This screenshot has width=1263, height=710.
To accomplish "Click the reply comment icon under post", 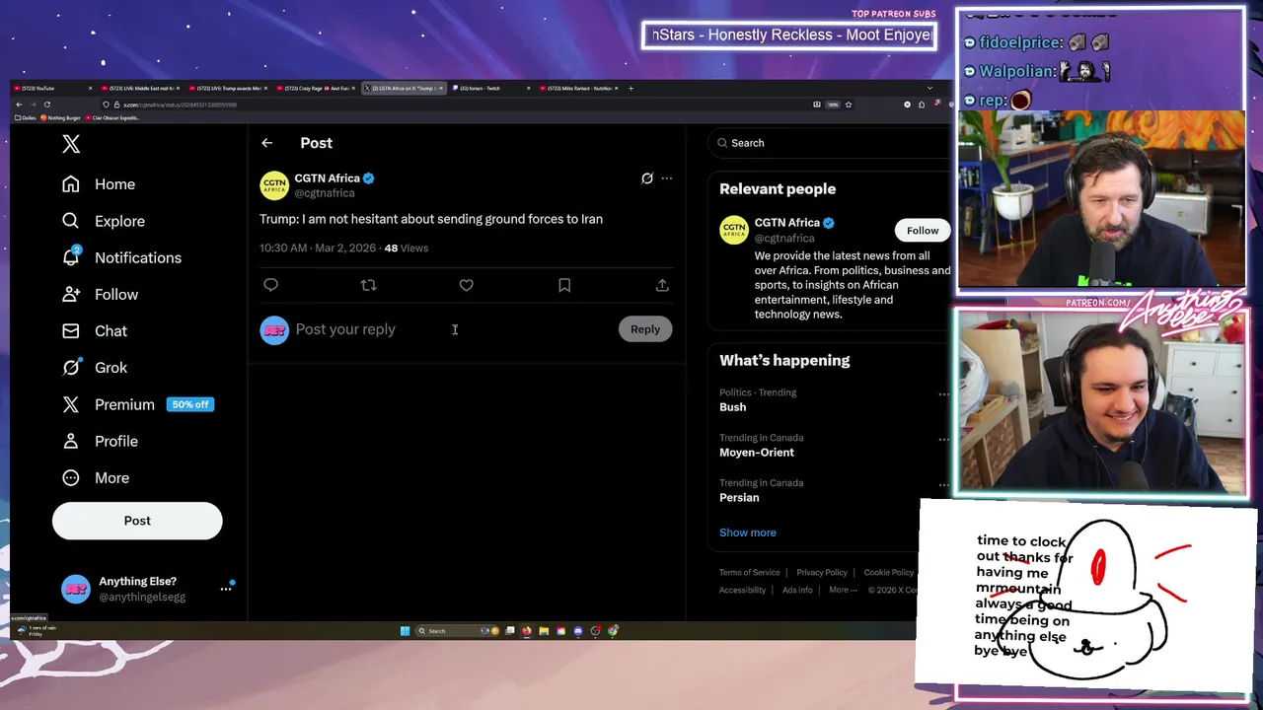I will 270,285.
